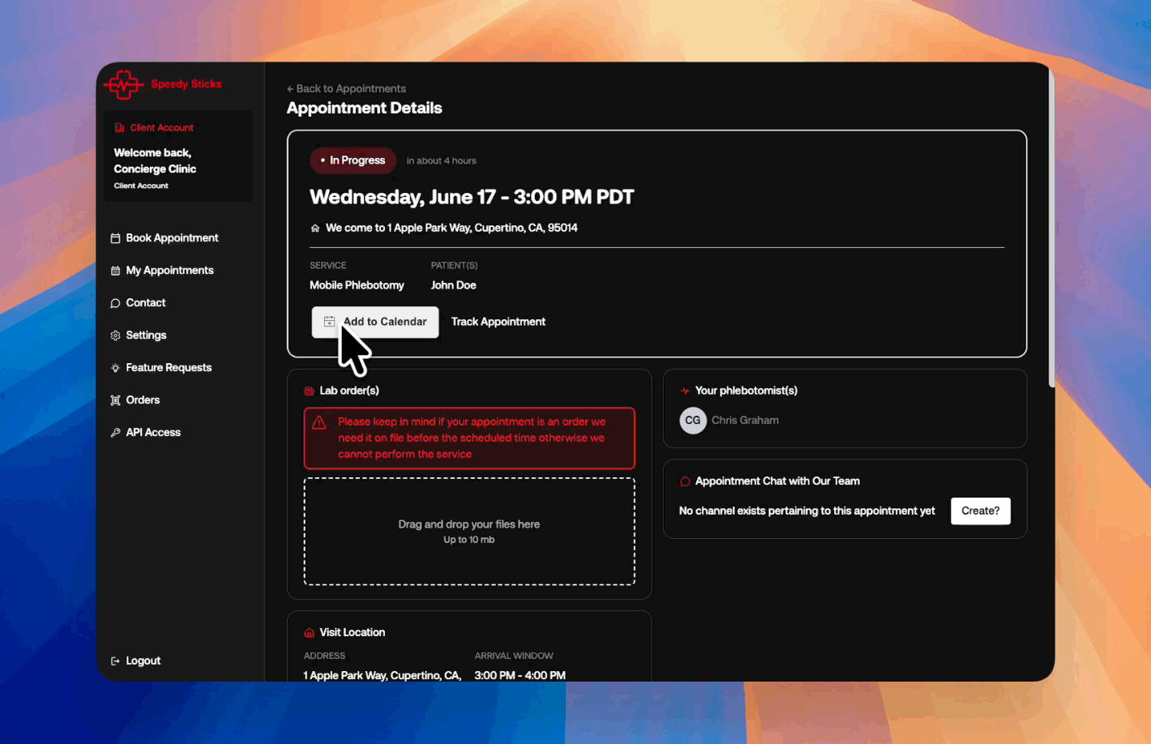The image size is (1151, 744).
Task: Click the Lab order(s) red icon
Action: click(x=309, y=391)
